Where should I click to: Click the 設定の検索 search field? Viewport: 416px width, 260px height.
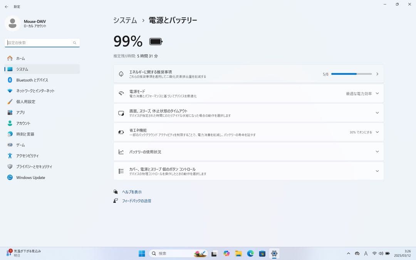coord(39,42)
